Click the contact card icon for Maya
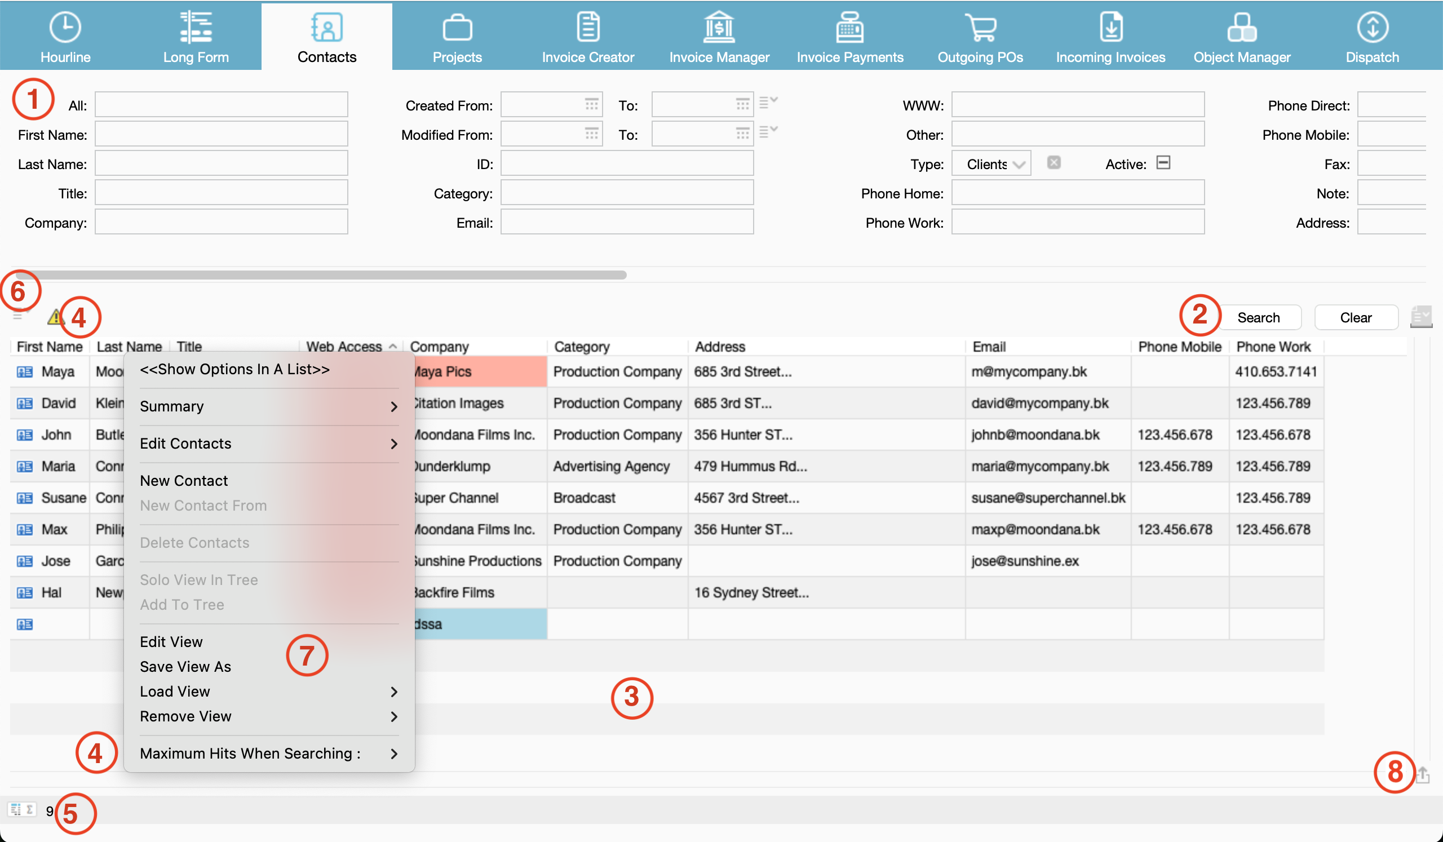 point(25,372)
